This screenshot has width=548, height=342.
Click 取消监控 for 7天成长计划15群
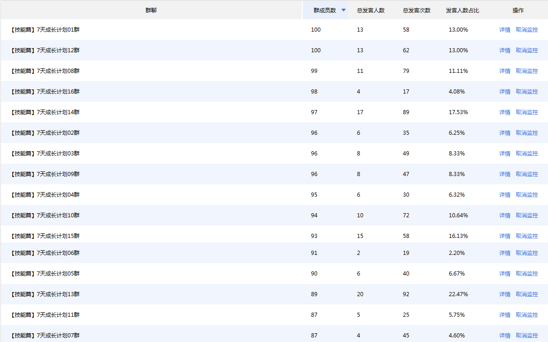(x=526, y=236)
